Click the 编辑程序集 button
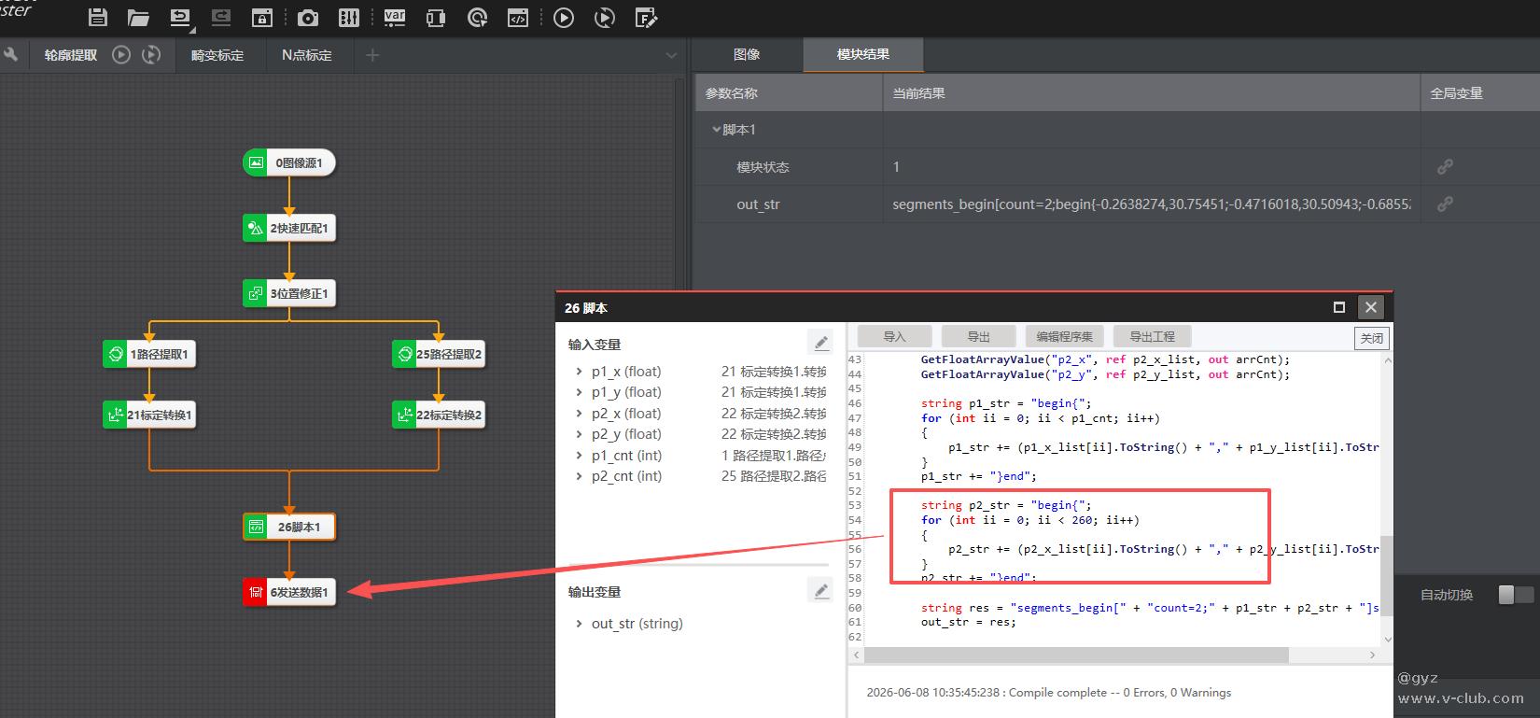The width and height of the screenshot is (1540, 718). (x=1065, y=337)
